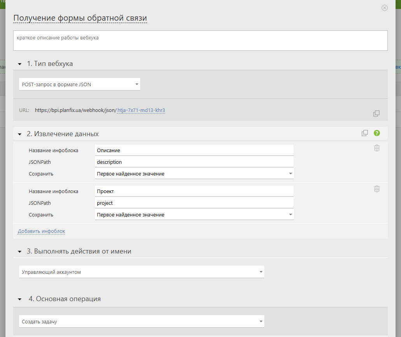This screenshot has width=401, height=337.
Task: Open Управляющий аккаунтом dropdown
Action: (x=141, y=272)
